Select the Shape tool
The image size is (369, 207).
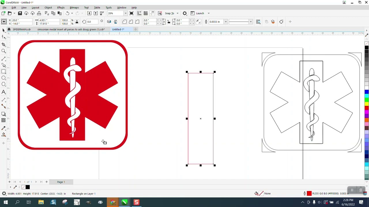tap(3, 37)
